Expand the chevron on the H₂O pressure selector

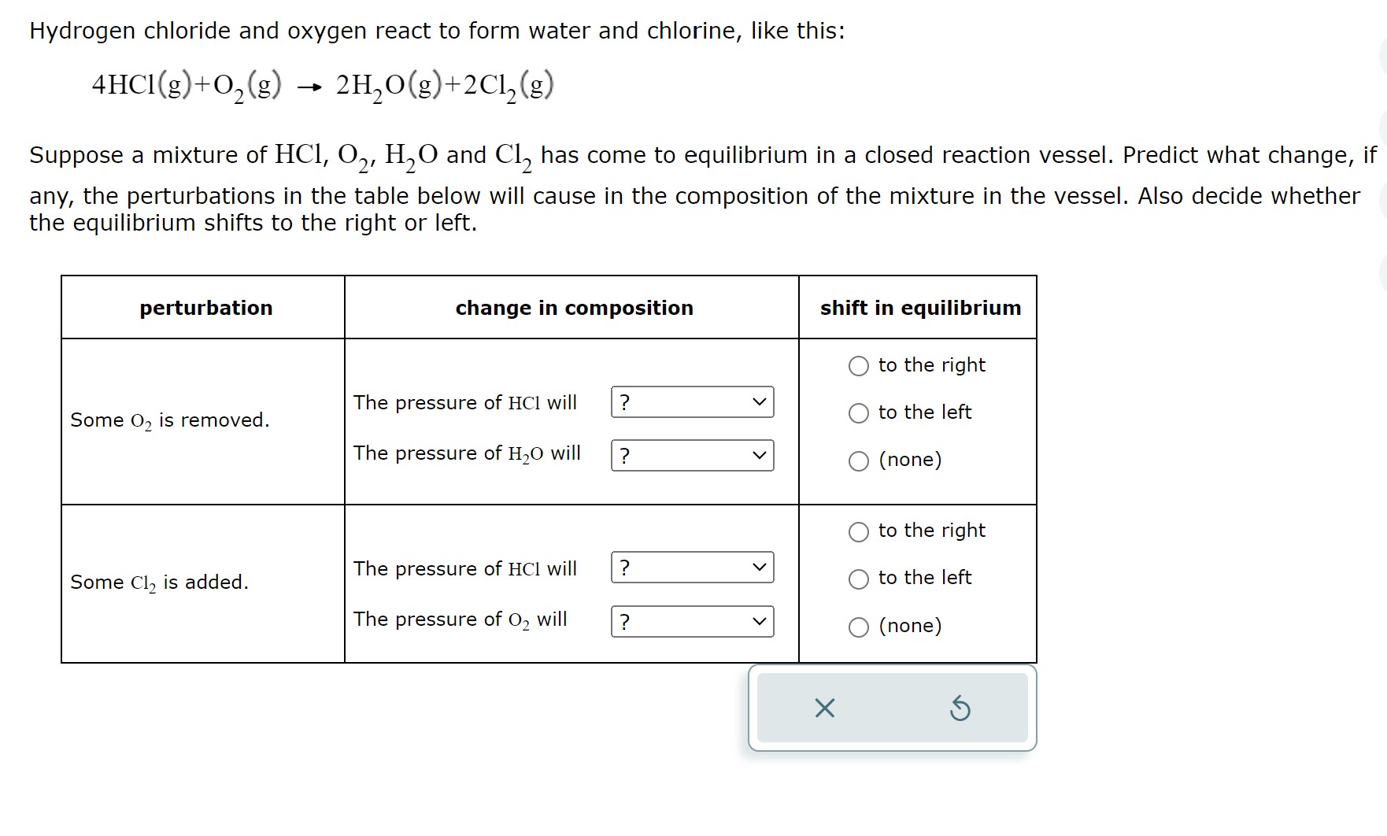tap(760, 455)
